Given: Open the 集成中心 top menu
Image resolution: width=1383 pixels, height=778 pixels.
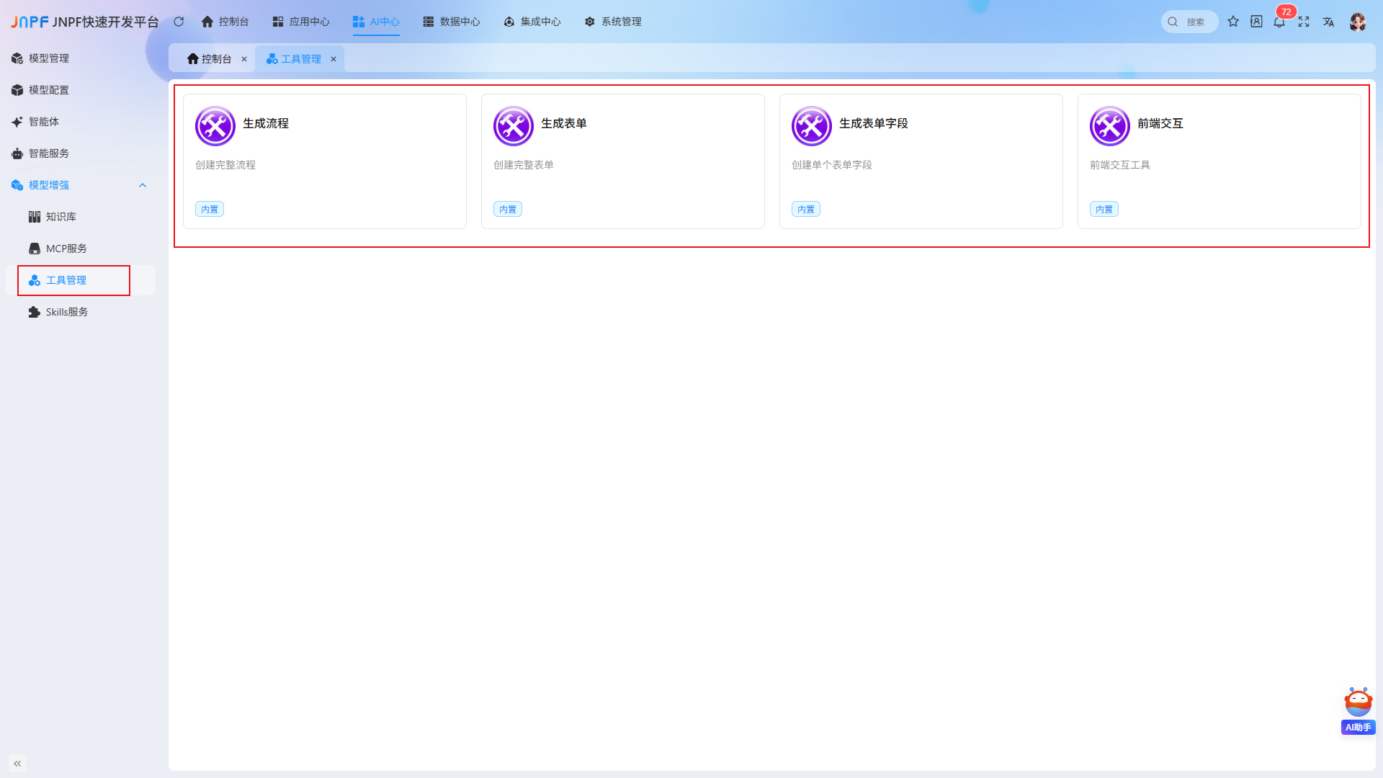Looking at the screenshot, I should click(x=532, y=22).
